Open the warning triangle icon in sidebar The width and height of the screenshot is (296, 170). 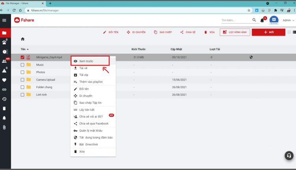[x=4, y=70]
